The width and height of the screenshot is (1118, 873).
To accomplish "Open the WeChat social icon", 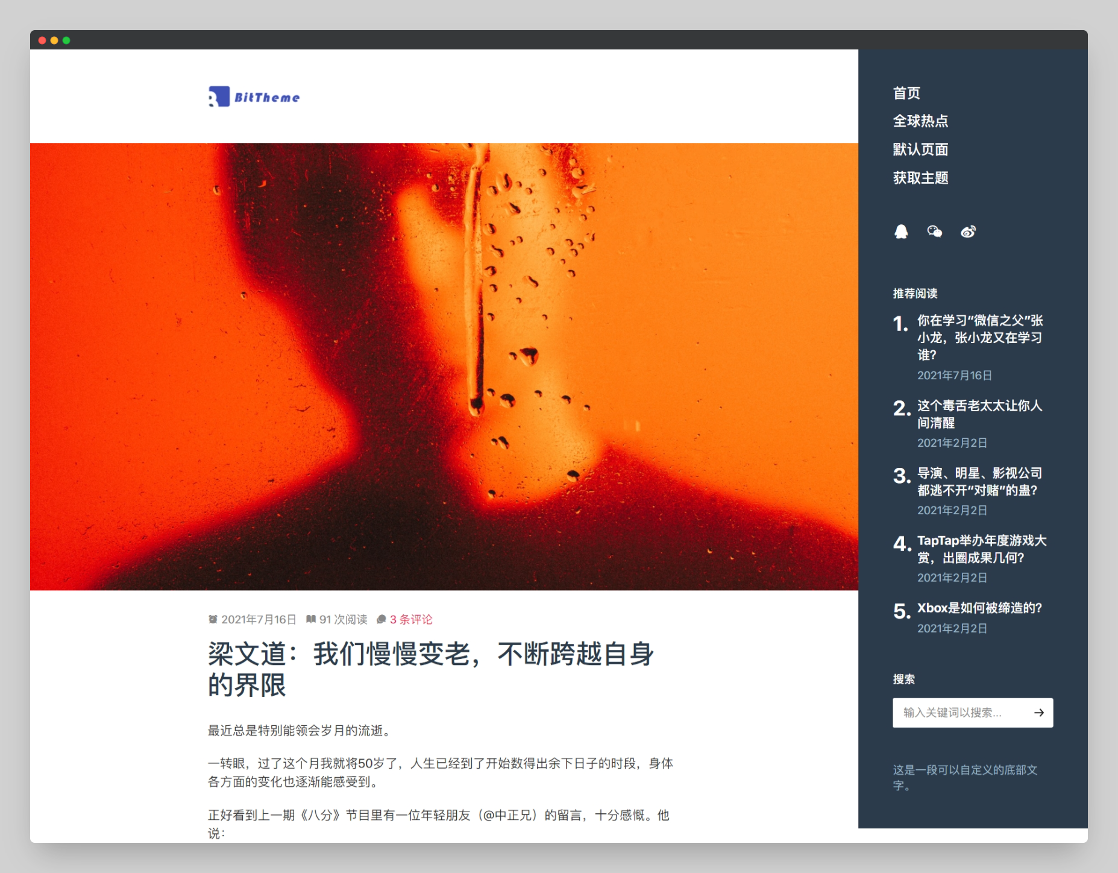I will coord(935,232).
